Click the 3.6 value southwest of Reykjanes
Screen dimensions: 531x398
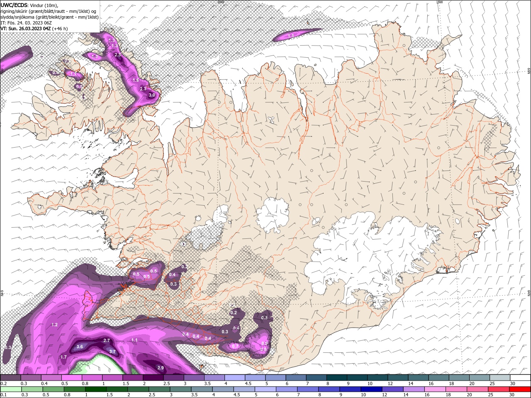80,347
